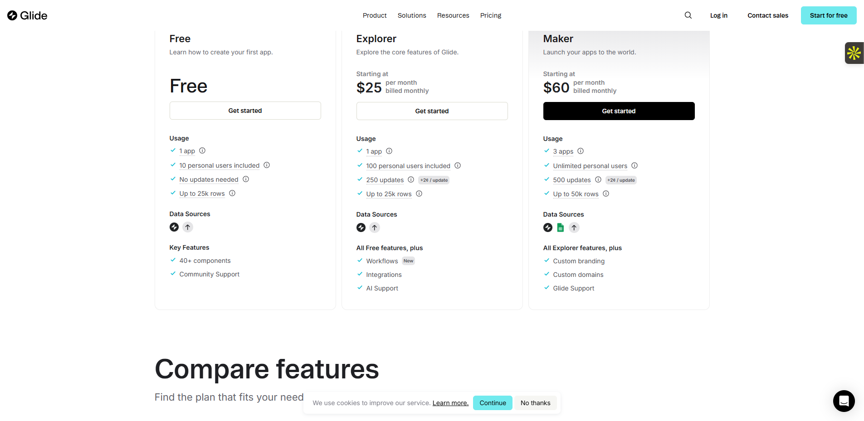Click upload arrow data source icon in Free plan
The height and width of the screenshot is (421, 864).
coord(188,227)
